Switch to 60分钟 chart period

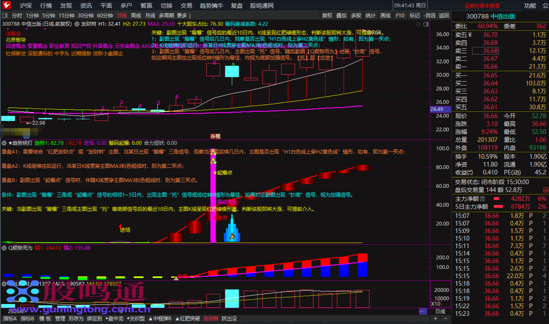click(x=105, y=15)
